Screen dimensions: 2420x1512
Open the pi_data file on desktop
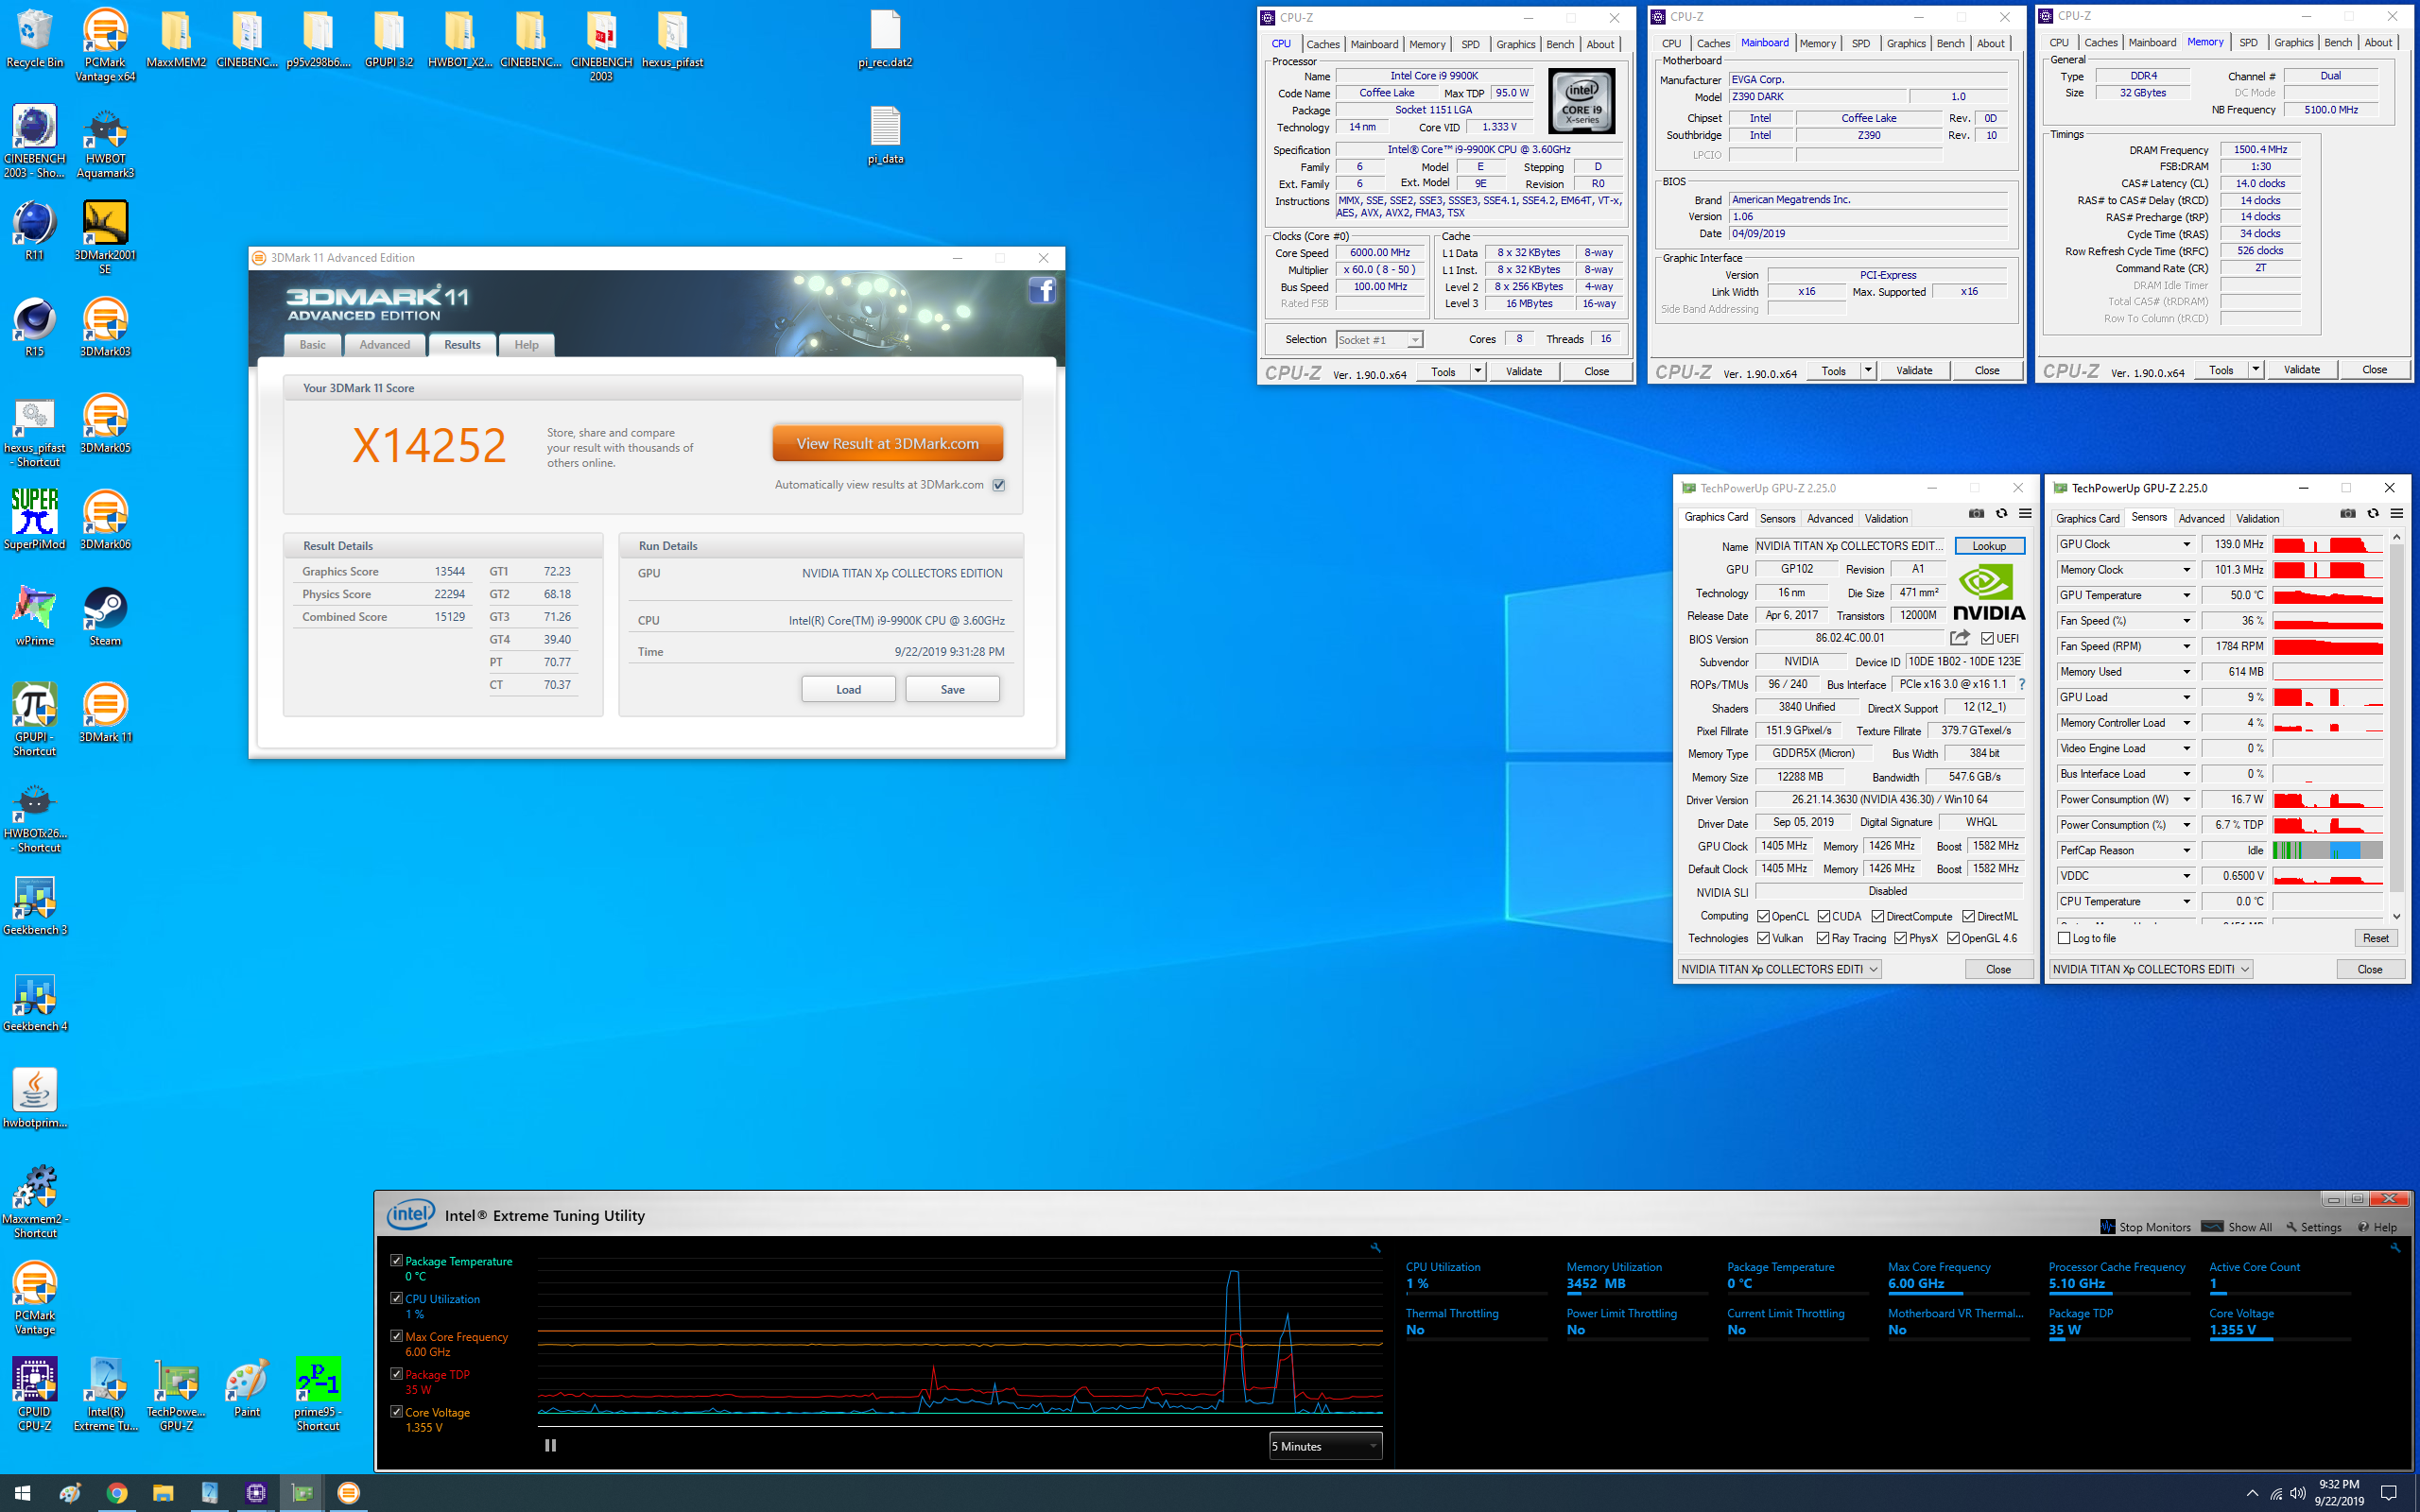pyautogui.click(x=885, y=135)
